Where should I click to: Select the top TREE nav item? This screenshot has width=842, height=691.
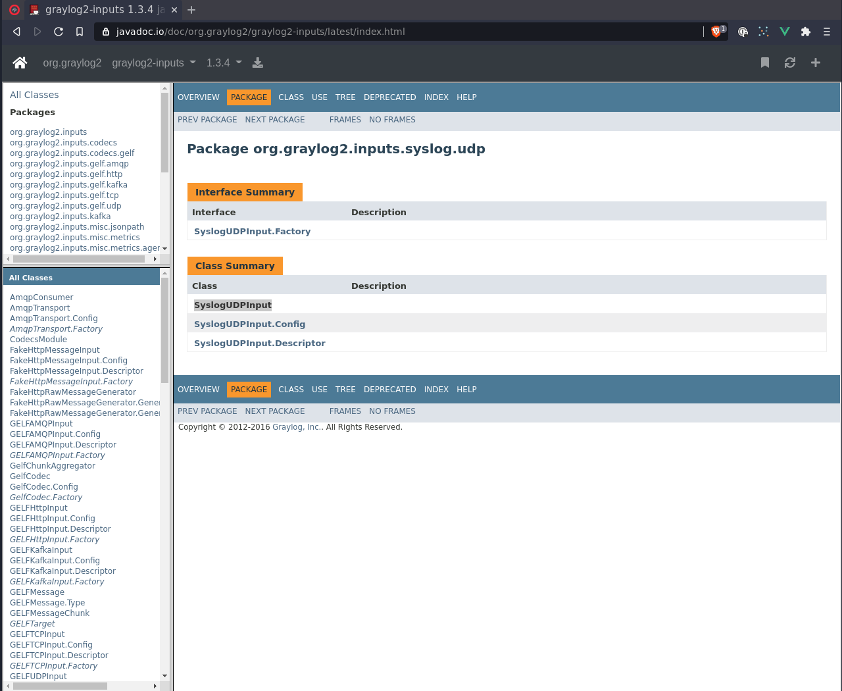pyautogui.click(x=345, y=97)
